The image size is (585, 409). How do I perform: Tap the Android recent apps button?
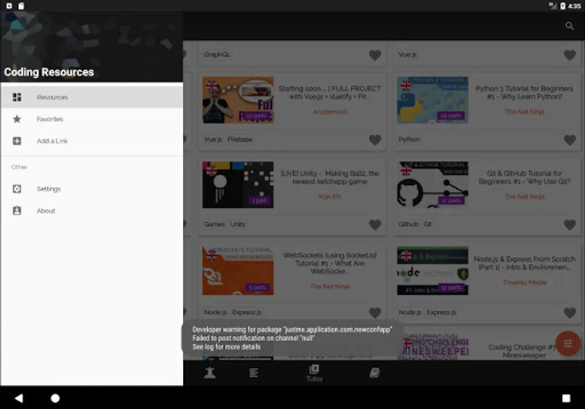point(566,399)
